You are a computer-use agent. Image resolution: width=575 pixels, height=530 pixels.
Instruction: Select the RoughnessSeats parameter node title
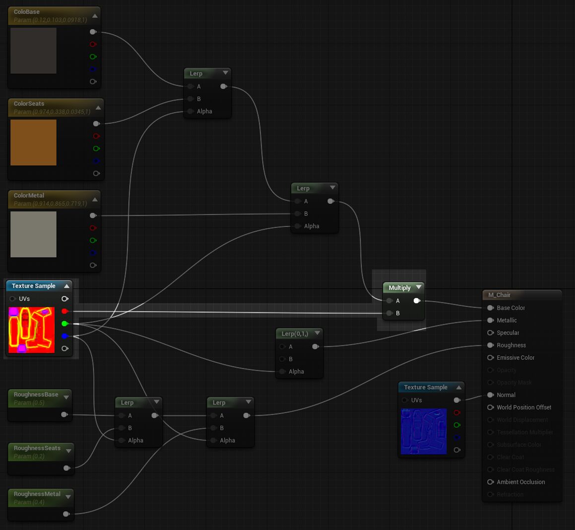(37, 448)
